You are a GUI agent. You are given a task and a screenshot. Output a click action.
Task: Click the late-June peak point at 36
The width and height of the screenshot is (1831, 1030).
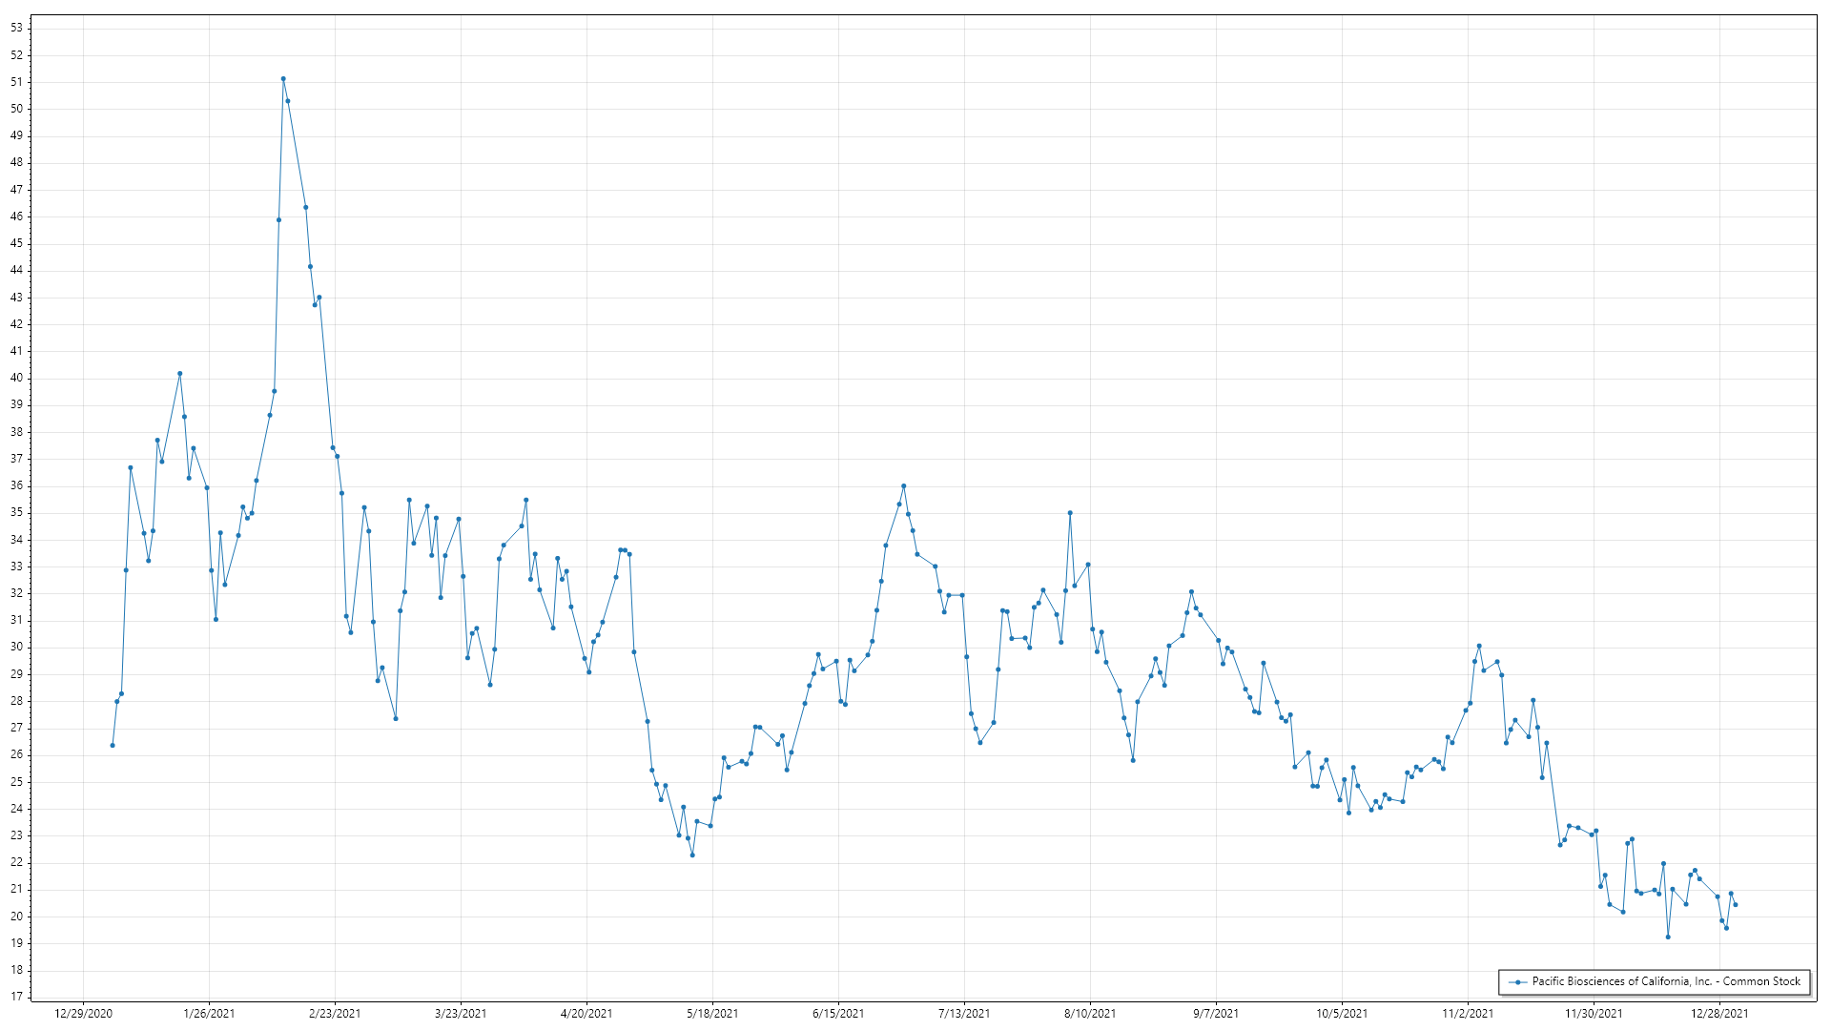coord(903,486)
